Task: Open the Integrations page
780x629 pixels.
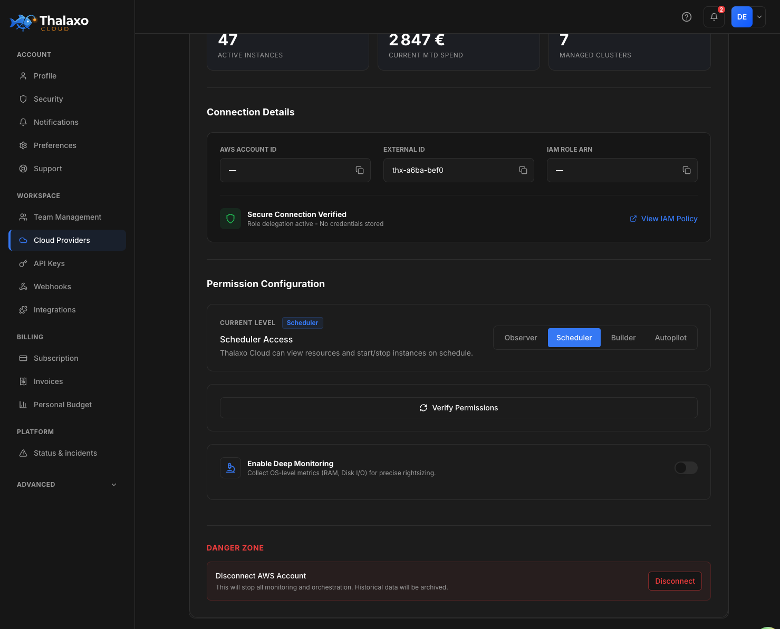Action: point(67,310)
